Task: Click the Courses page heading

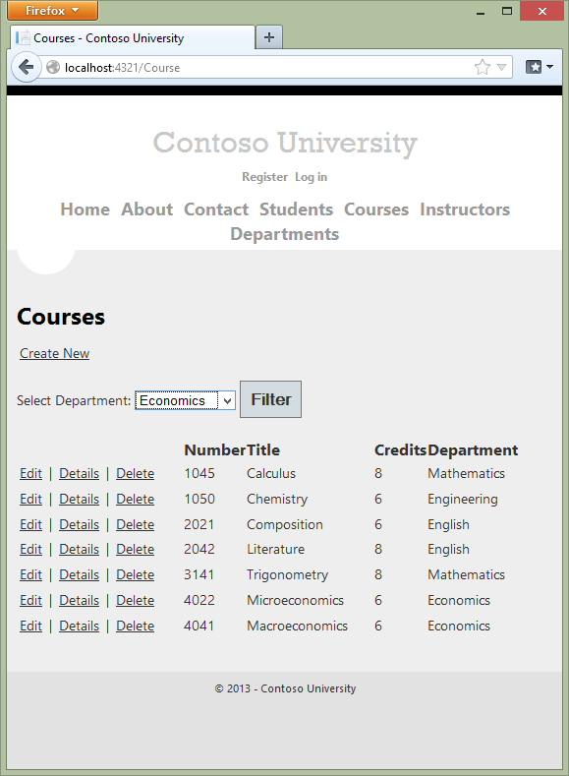Action: point(61,317)
